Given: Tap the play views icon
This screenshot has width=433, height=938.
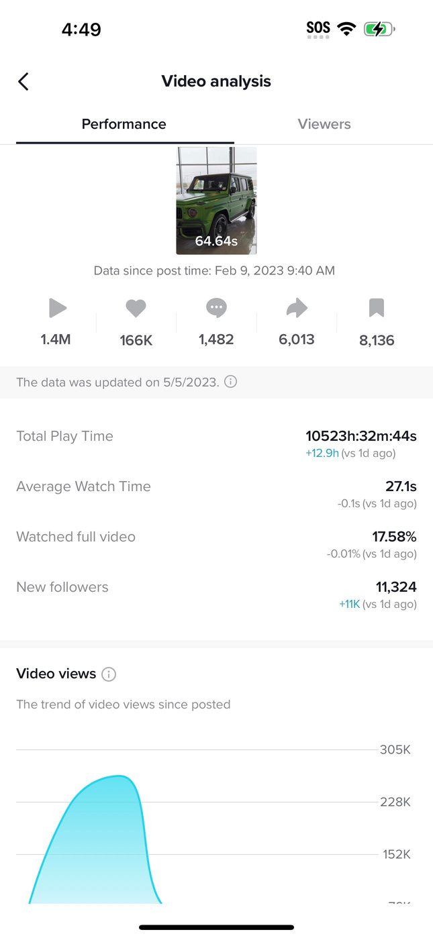Looking at the screenshot, I should pyautogui.click(x=58, y=308).
